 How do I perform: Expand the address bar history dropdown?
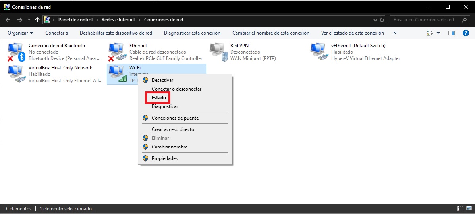(x=376, y=20)
